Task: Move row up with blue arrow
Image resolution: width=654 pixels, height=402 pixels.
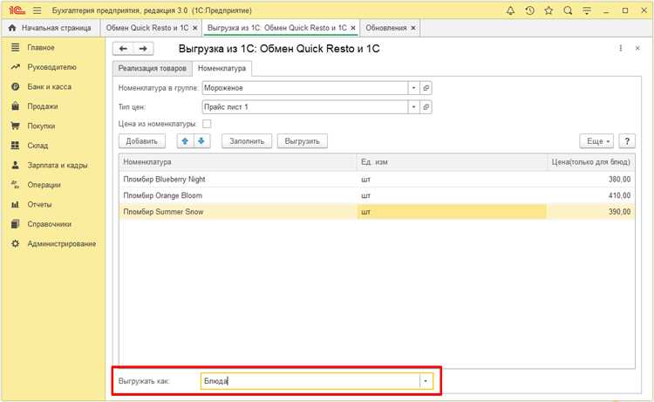Action: pos(185,141)
